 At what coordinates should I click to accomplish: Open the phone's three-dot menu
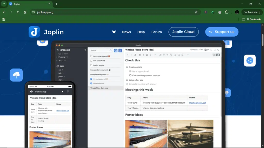click(x=68, y=92)
